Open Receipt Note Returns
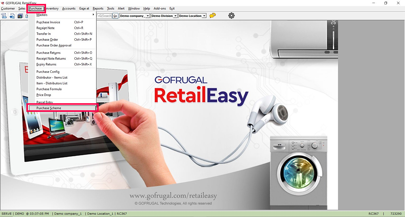This screenshot has height=217, width=405. click(63, 59)
